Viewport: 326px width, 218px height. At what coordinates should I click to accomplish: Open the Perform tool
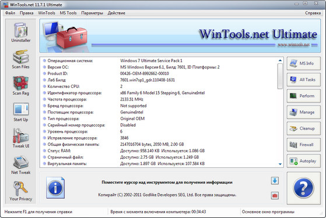click(x=303, y=96)
